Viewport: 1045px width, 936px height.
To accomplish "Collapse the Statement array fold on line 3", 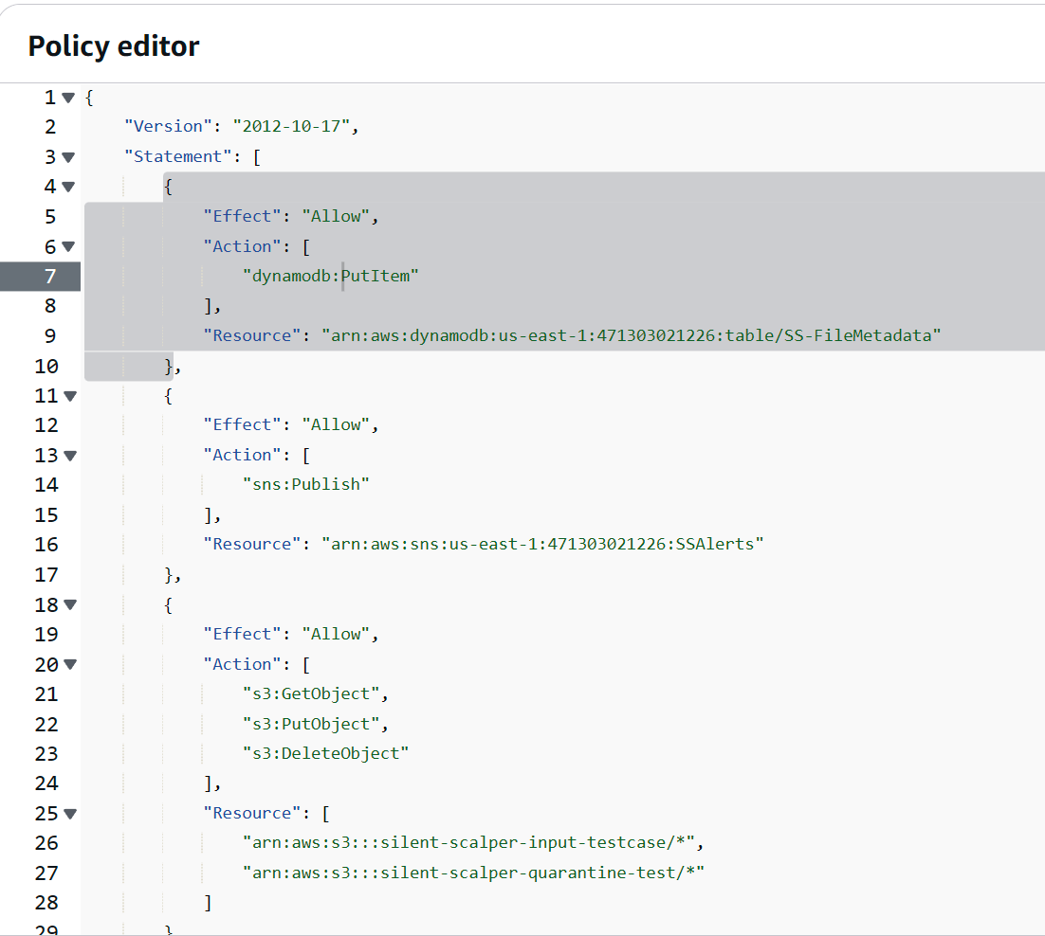I will coord(68,158).
